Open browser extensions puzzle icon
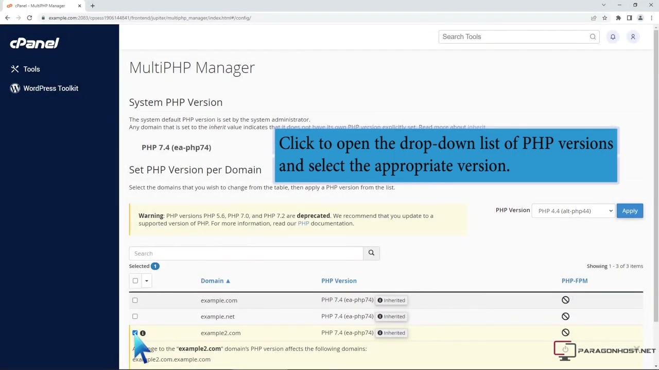Image resolution: width=659 pixels, height=370 pixels. click(x=618, y=18)
